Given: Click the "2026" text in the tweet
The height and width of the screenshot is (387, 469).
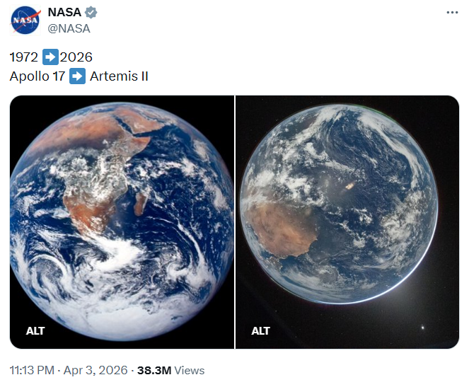Looking at the screenshot, I should (x=76, y=57).
